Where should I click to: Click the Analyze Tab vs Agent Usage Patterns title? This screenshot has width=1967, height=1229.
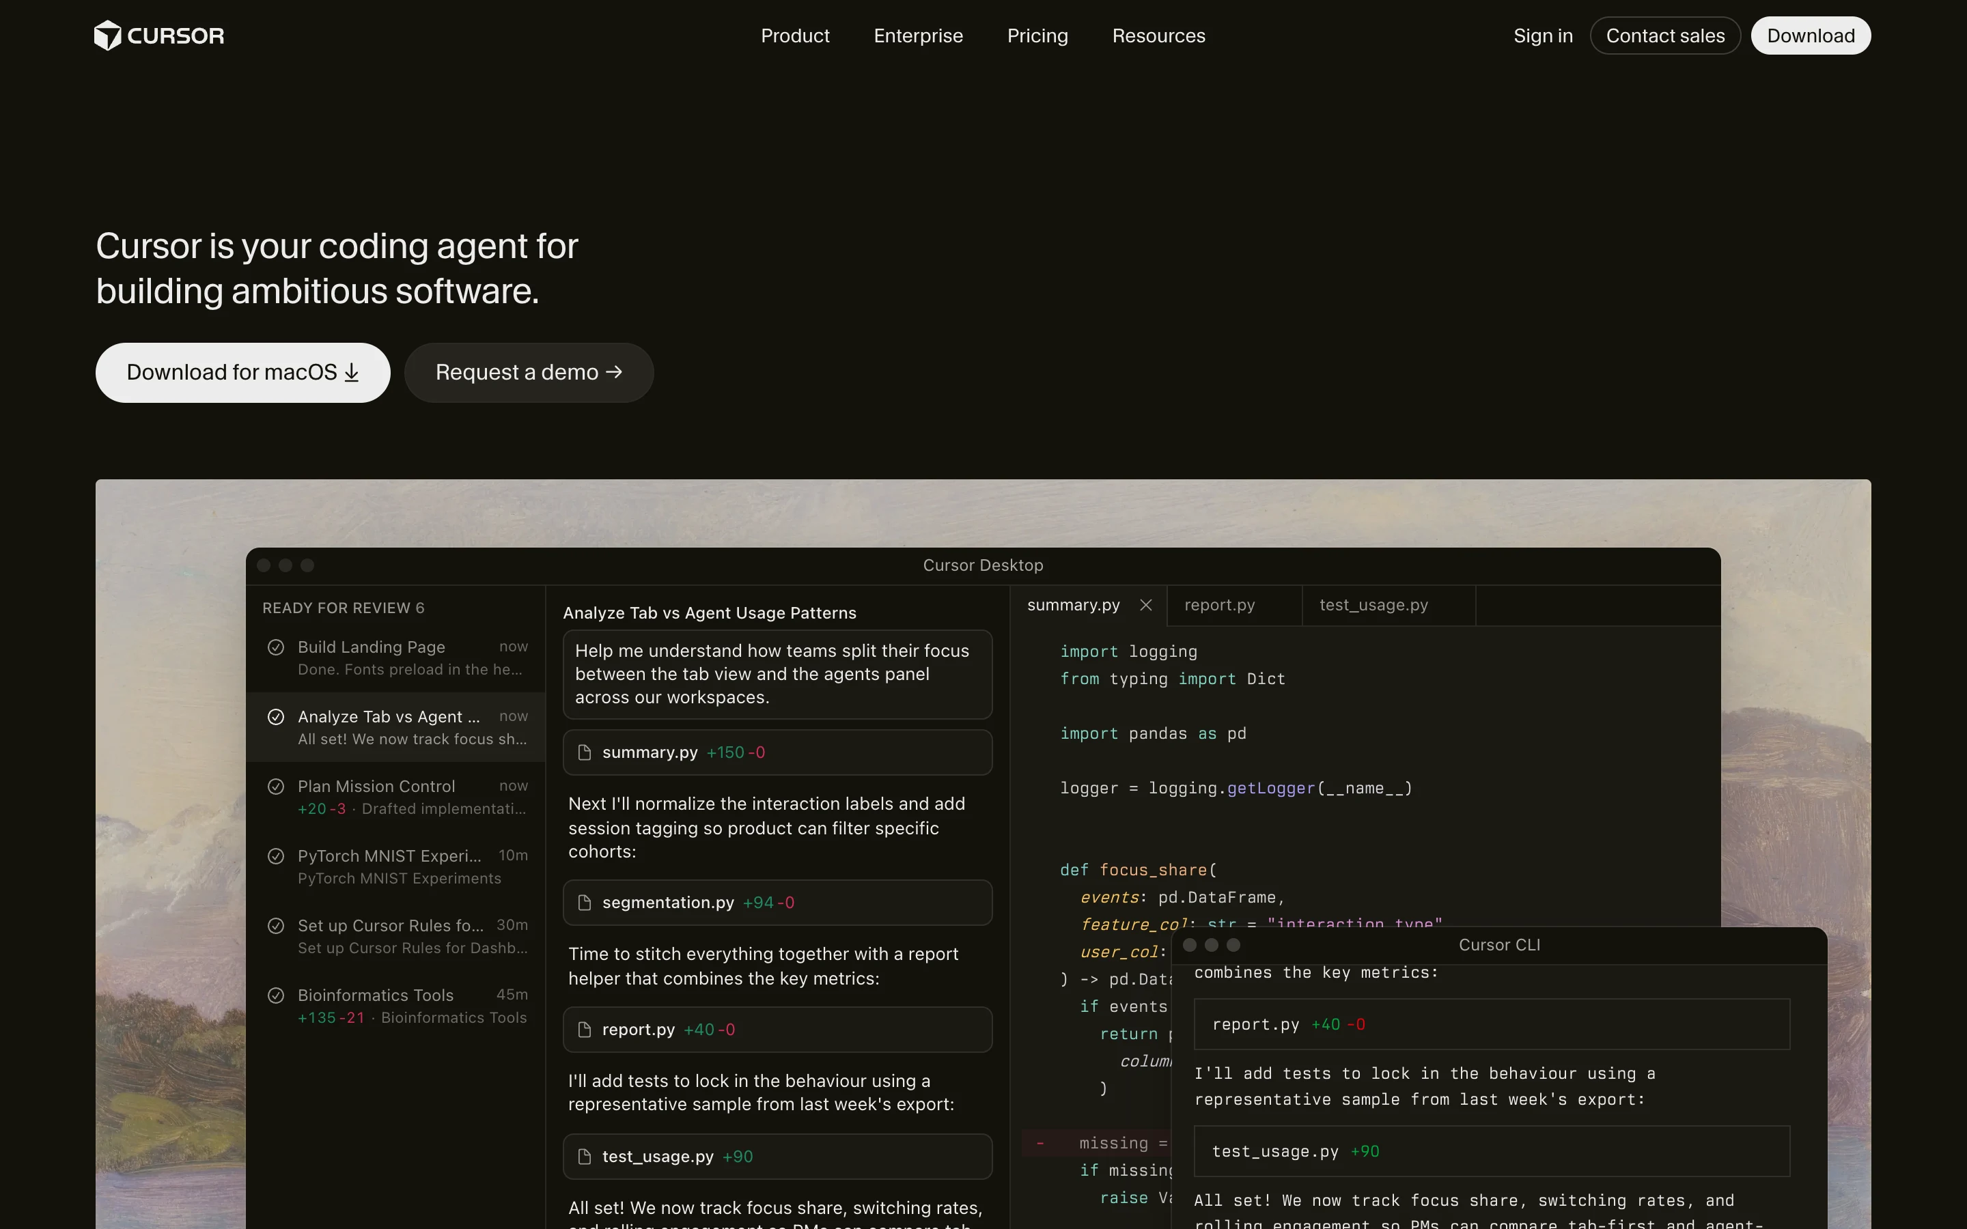click(710, 613)
